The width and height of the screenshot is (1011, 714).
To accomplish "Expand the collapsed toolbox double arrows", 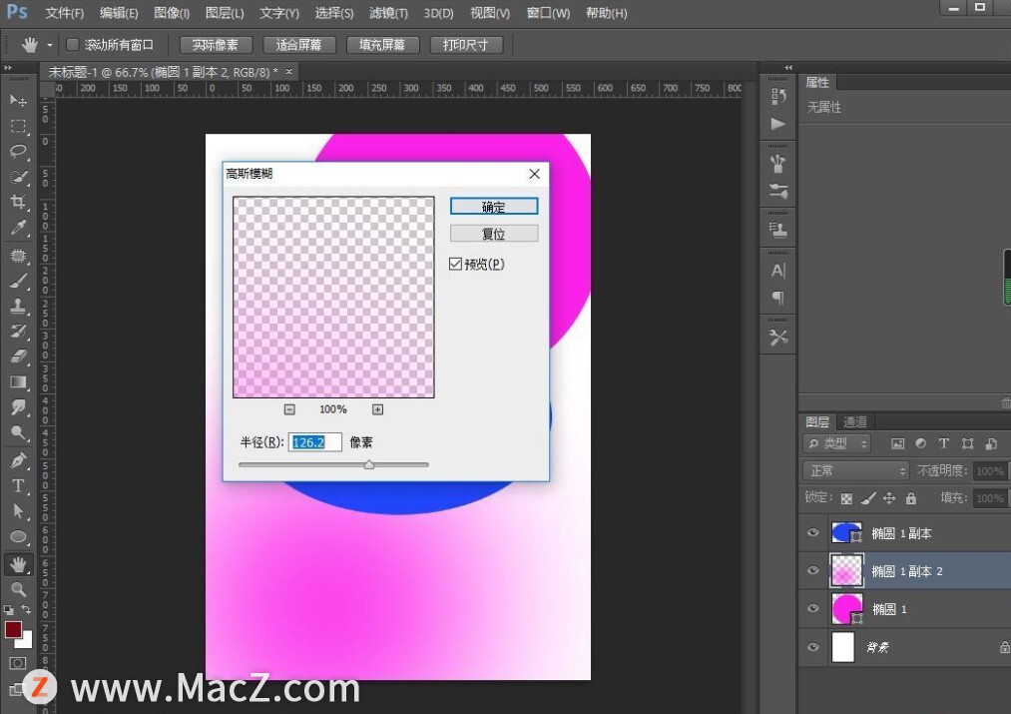I will pos(8,68).
